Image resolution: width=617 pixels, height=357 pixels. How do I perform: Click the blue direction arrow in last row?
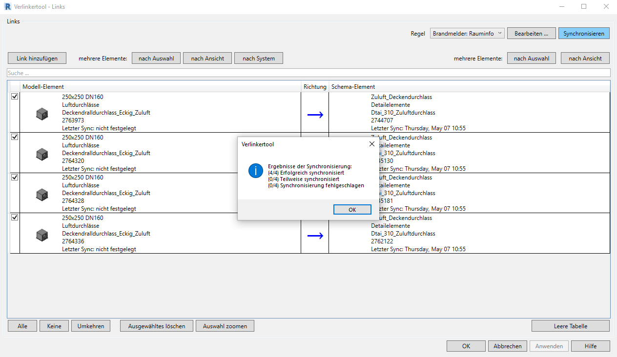pyautogui.click(x=315, y=236)
